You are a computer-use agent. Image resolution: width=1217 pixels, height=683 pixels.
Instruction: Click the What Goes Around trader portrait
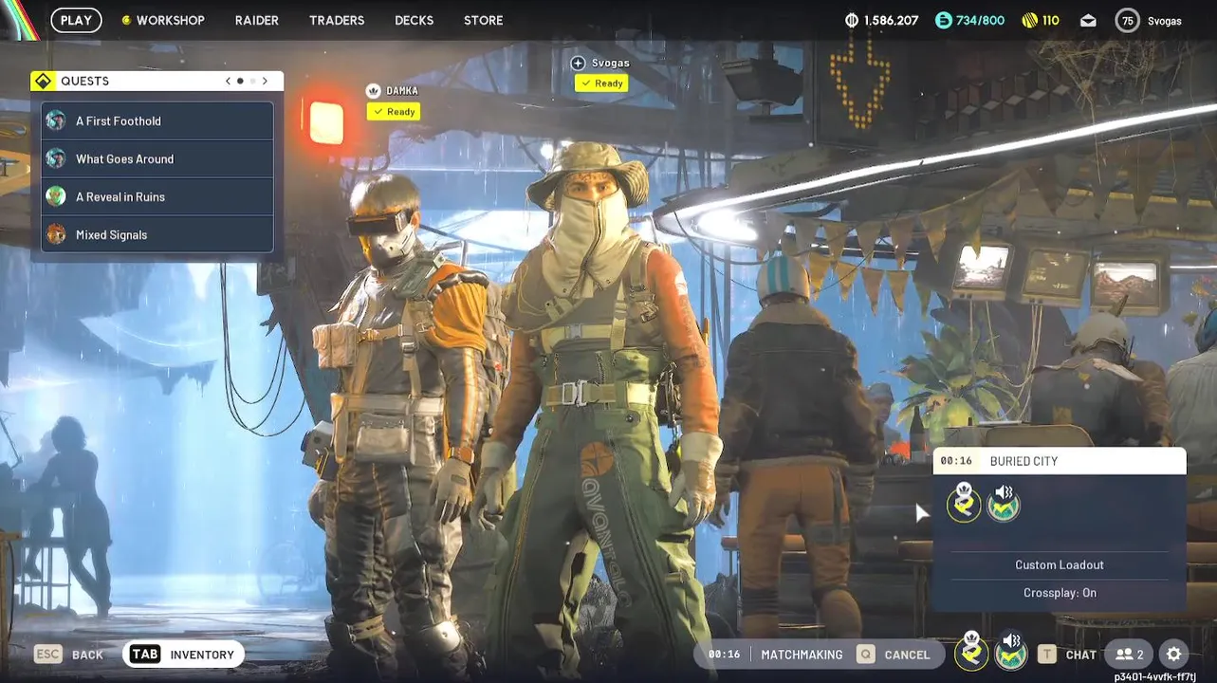tap(56, 158)
